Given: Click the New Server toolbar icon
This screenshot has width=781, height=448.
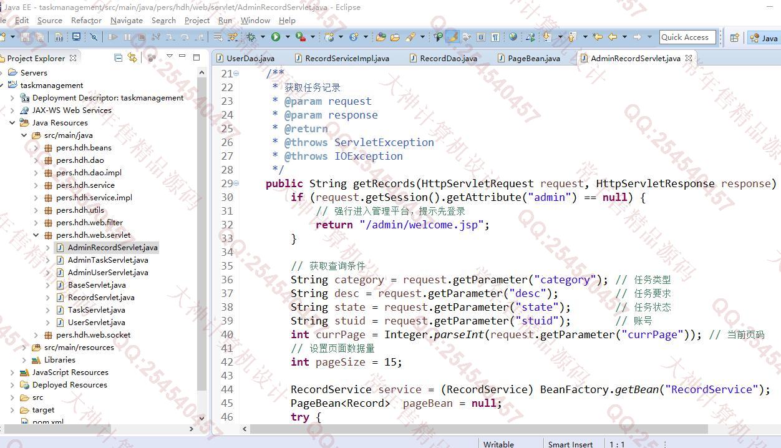Looking at the screenshot, I should pos(329,37).
